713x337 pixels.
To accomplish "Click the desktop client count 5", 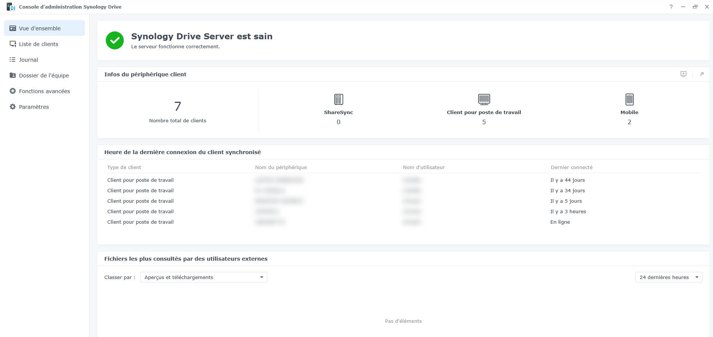I will 484,122.
